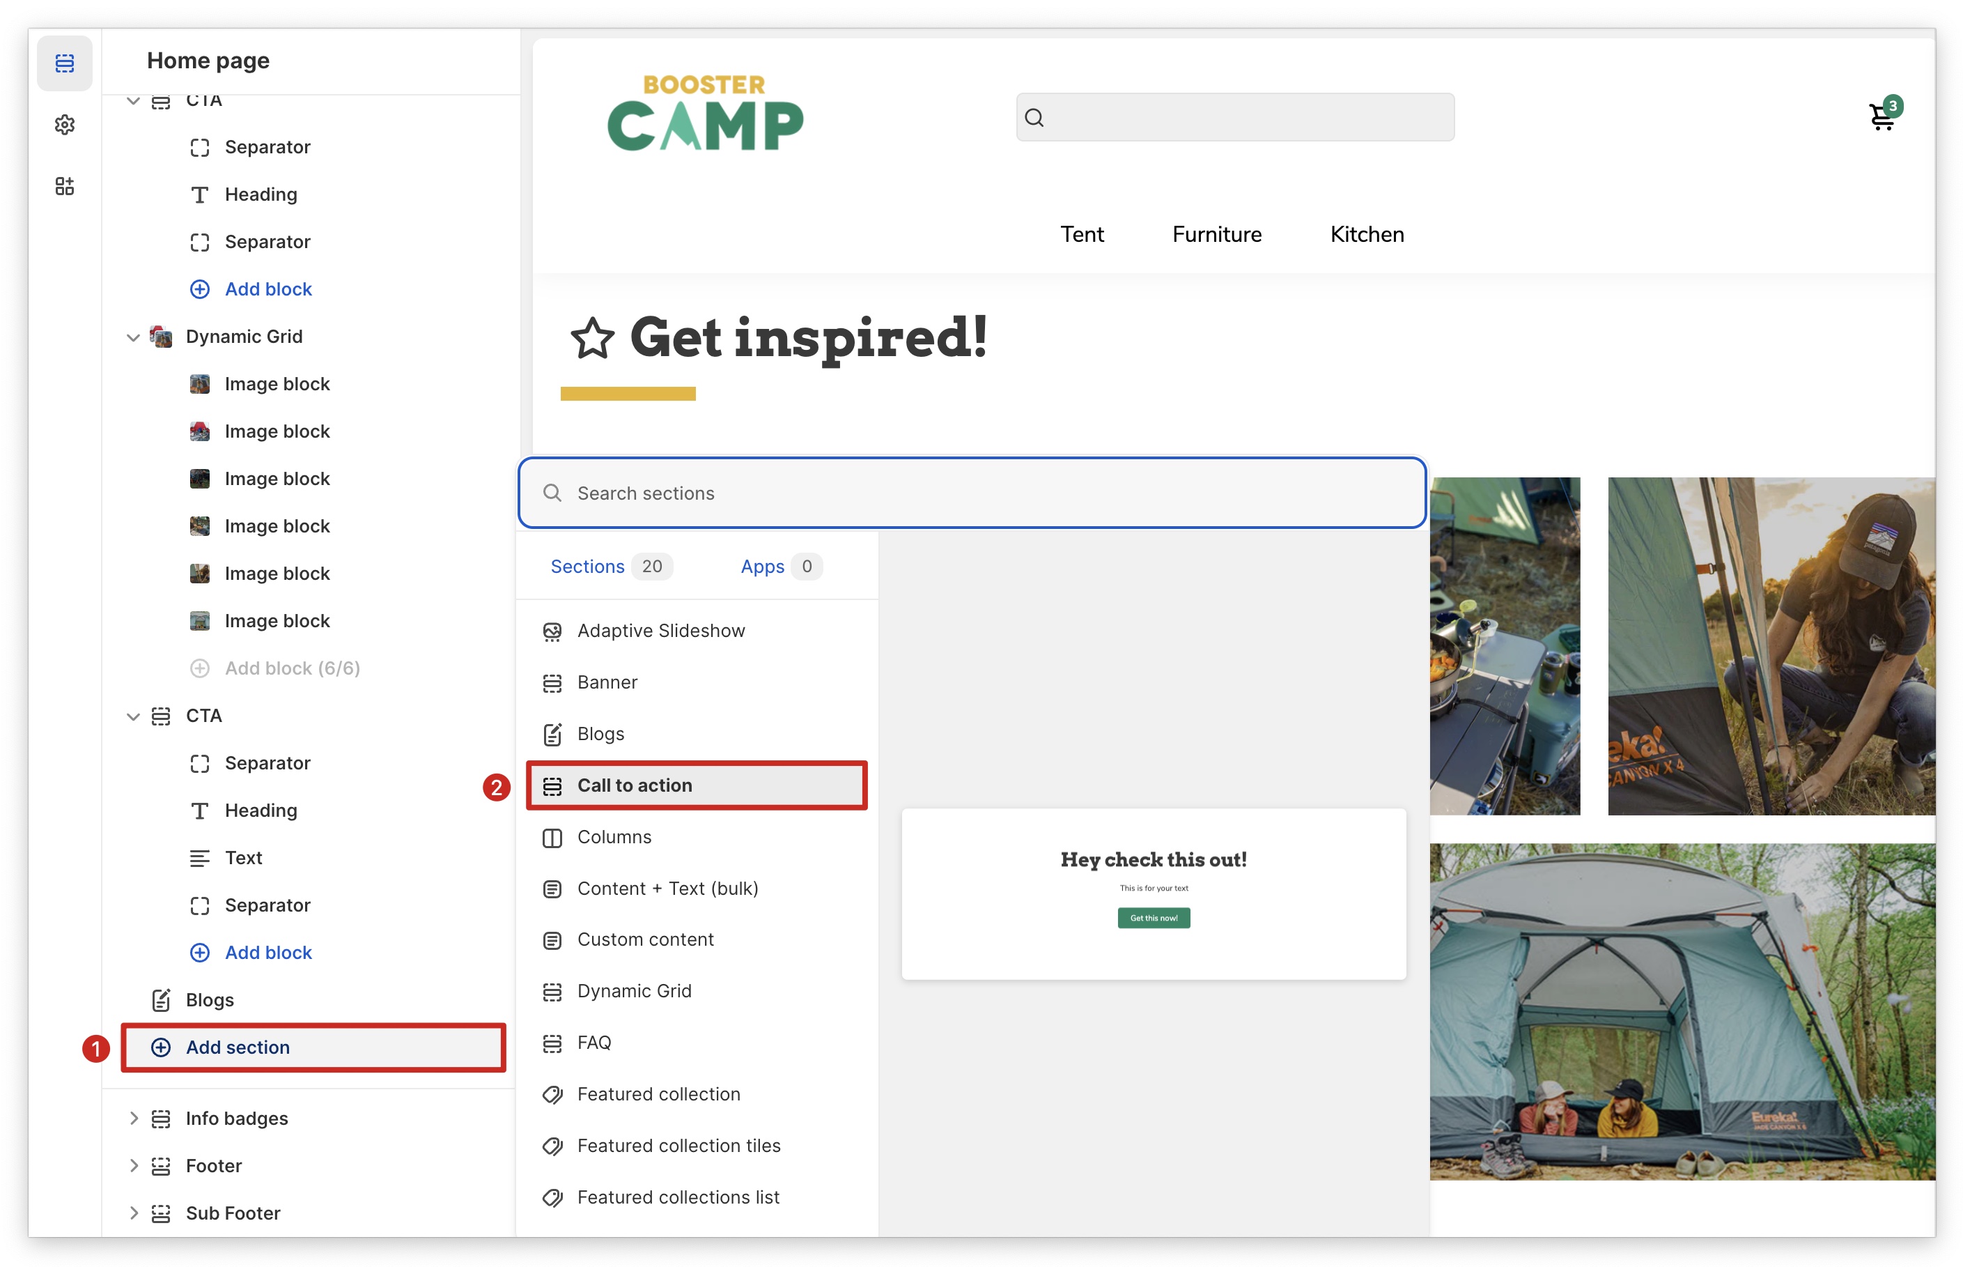Open the shopping cart icon

pos(1880,117)
